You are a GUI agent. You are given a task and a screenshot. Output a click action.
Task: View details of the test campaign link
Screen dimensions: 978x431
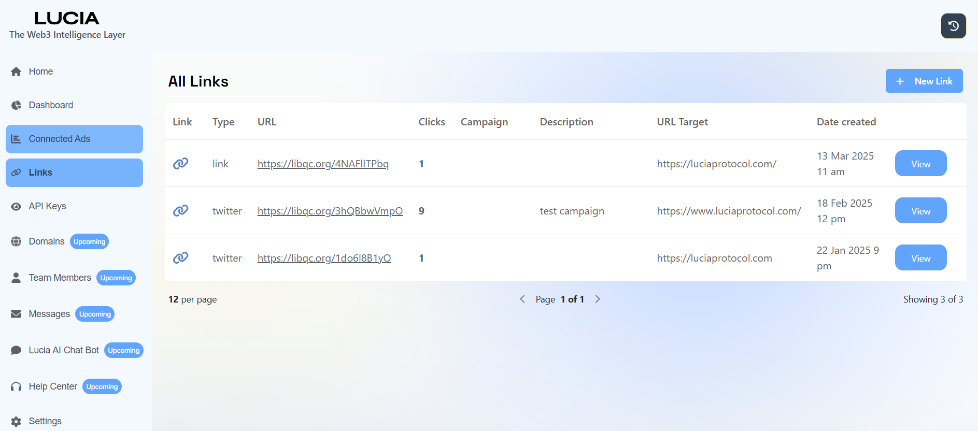pos(920,211)
